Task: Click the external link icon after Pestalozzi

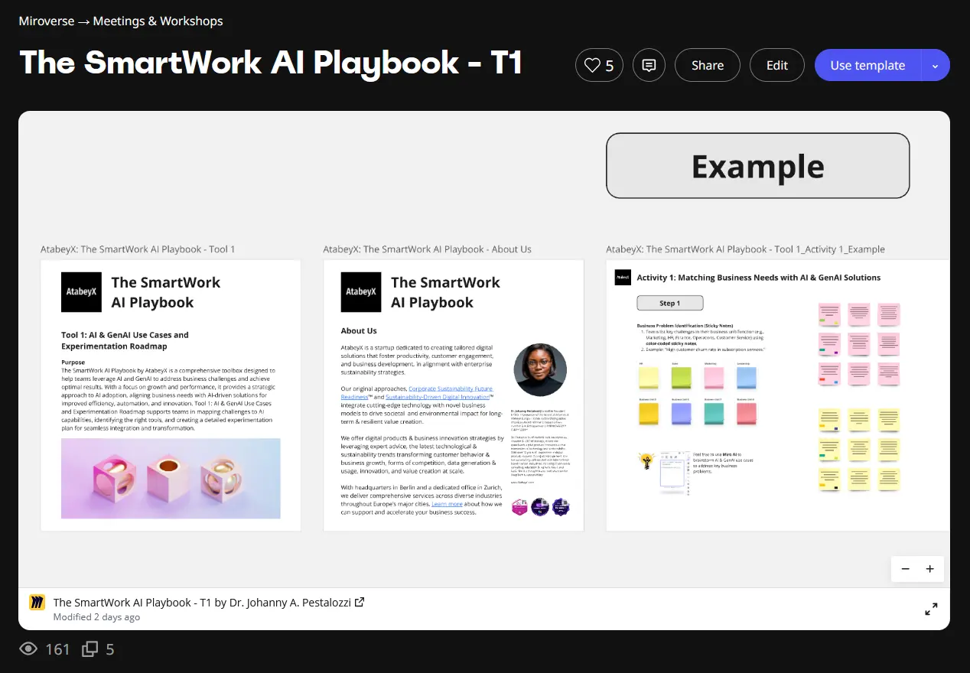Action: click(x=360, y=602)
